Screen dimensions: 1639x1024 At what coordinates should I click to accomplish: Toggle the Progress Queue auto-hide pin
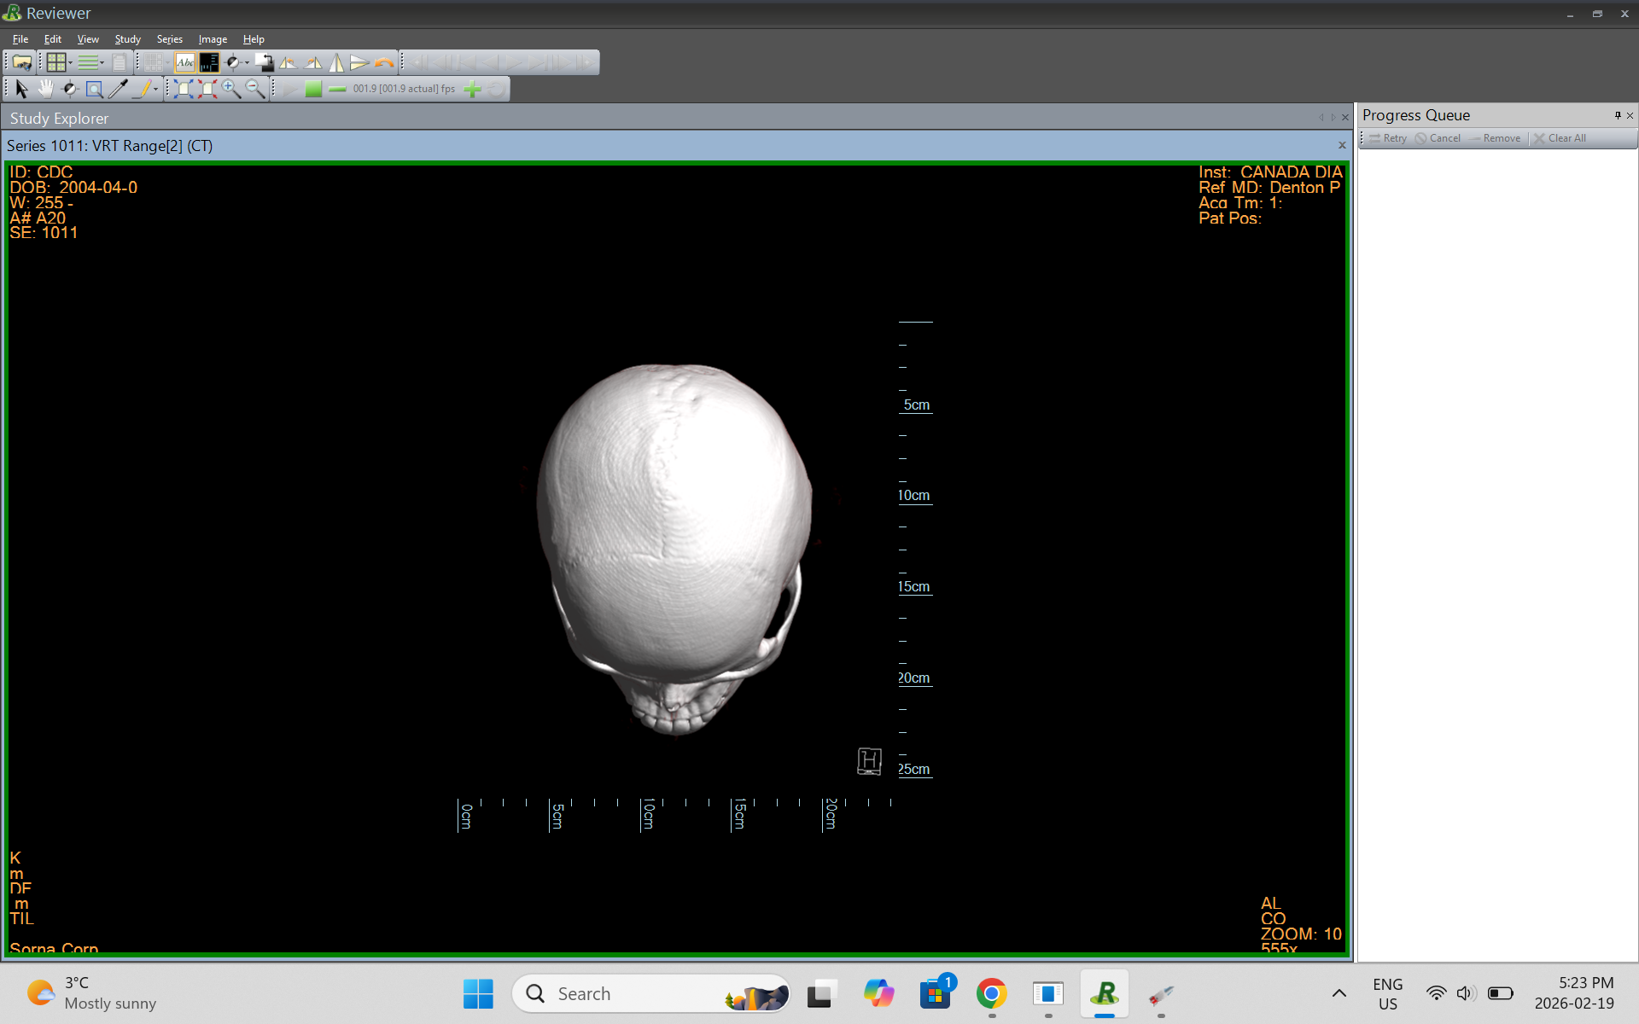1618,115
